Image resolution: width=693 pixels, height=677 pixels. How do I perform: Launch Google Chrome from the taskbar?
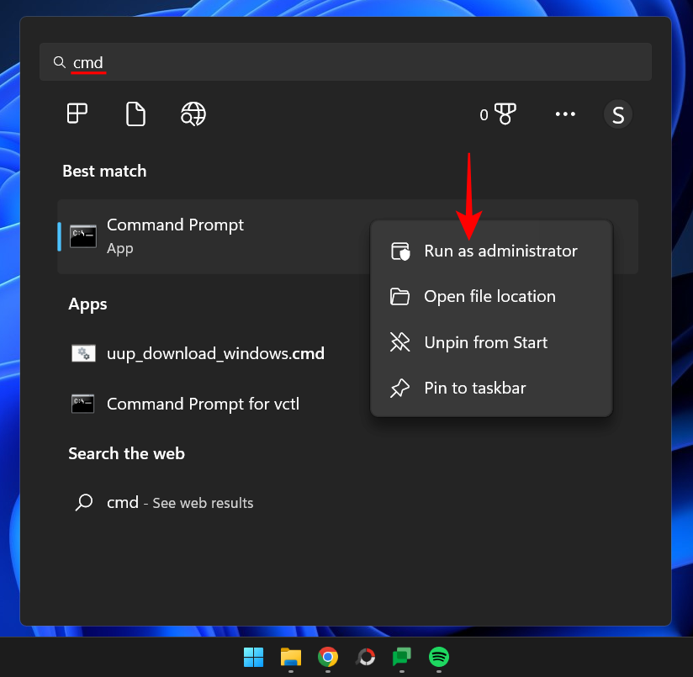(x=327, y=658)
